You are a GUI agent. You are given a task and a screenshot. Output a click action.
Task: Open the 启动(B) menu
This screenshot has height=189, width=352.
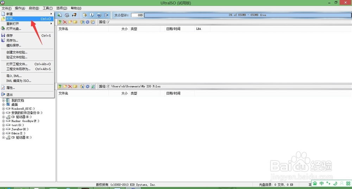pos(34,8)
